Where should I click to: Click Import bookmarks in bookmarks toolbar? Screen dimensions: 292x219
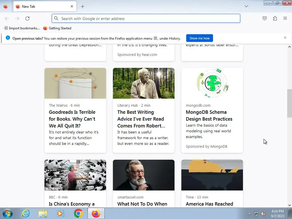[x=22, y=28]
